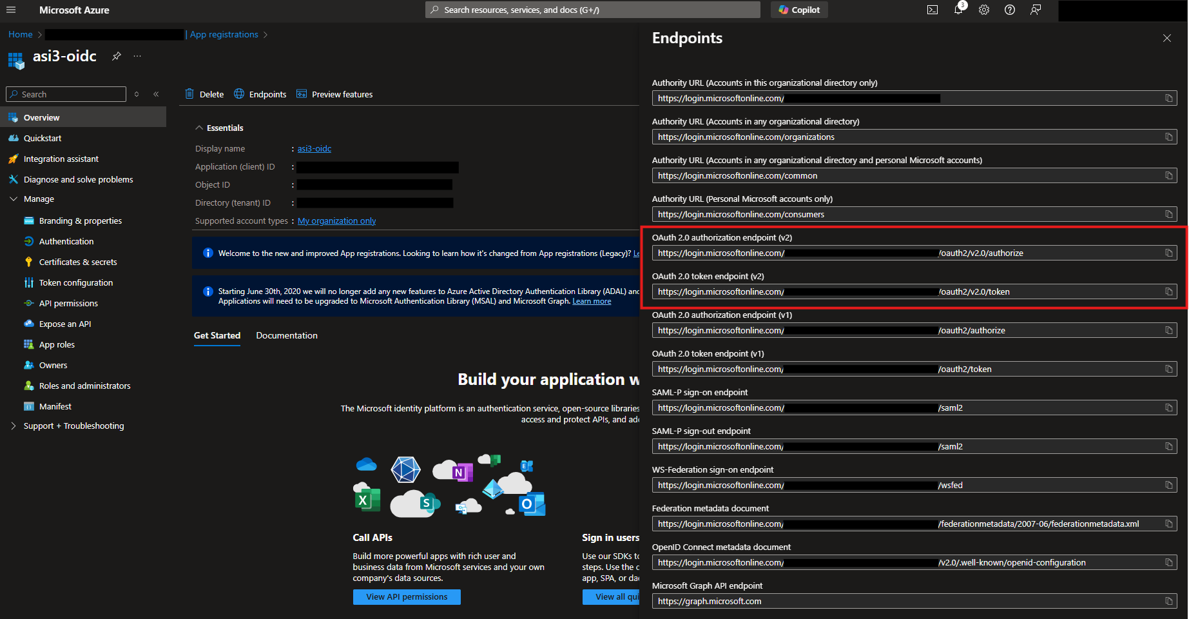Copy SAML-P sign-out endpoint
This screenshot has height=619, width=1189.
point(1169,446)
